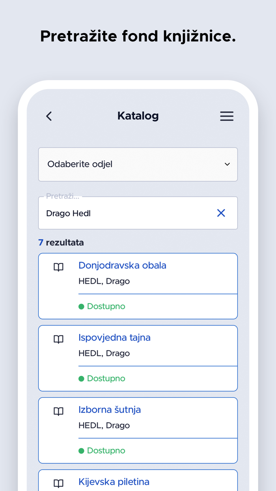Tap the chevron on the department selector
Image resolution: width=276 pixels, height=491 pixels.
pyautogui.click(x=228, y=164)
